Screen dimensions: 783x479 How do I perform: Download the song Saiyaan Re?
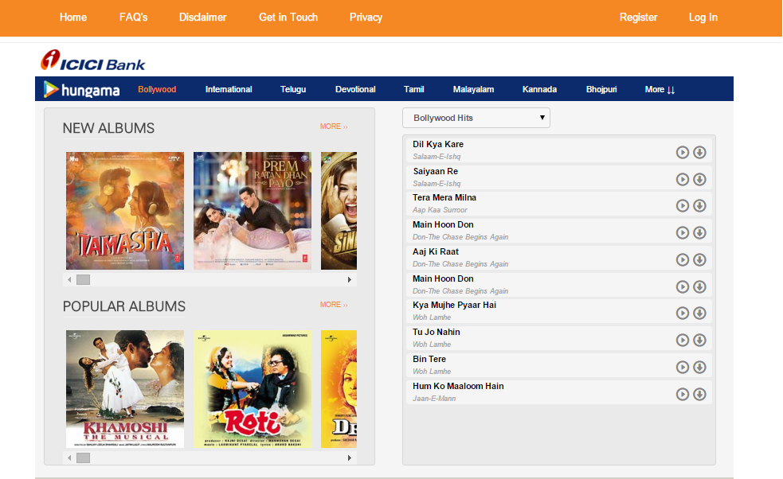699,179
